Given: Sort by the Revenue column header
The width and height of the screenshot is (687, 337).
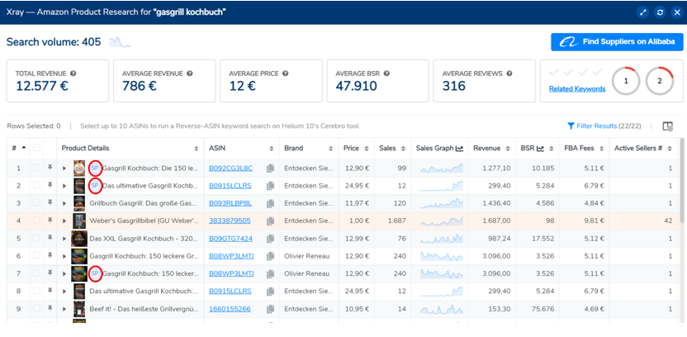Looking at the screenshot, I should point(487,149).
